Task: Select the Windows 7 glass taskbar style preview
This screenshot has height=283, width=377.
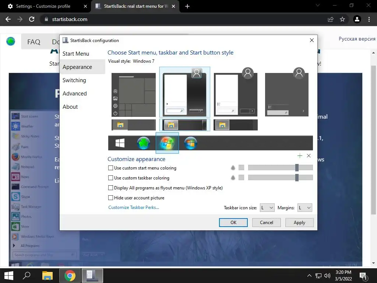Action: tap(185, 125)
